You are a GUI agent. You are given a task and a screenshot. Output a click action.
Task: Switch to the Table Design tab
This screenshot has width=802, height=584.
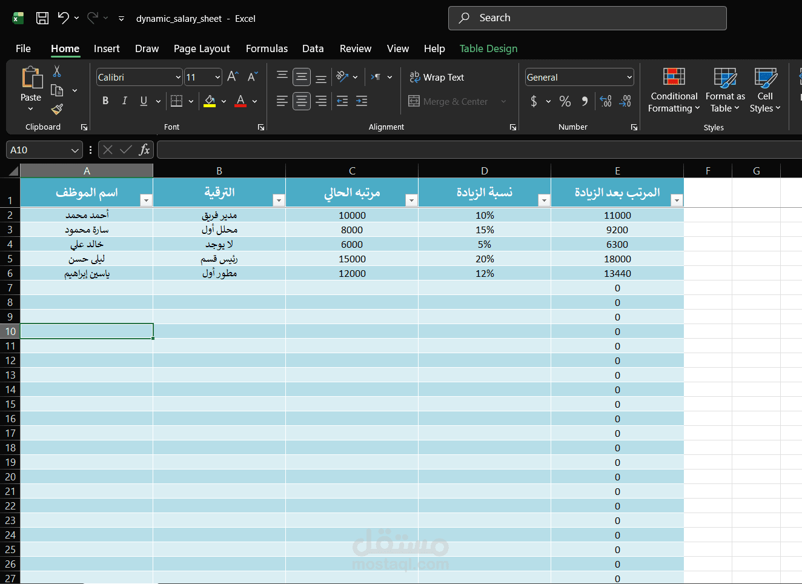pos(488,48)
